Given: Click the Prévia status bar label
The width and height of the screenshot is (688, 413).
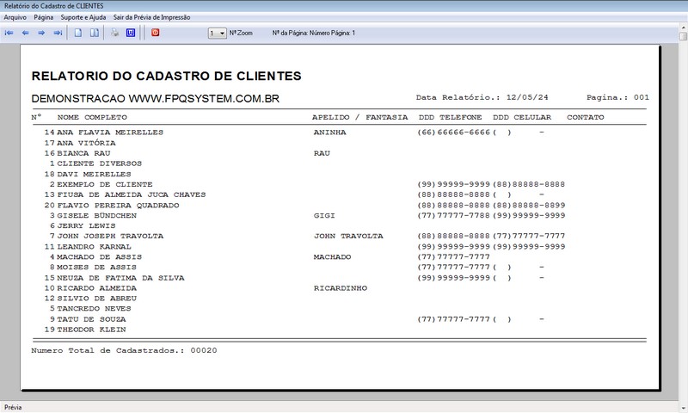Looking at the screenshot, I should [x=13, y=407].
